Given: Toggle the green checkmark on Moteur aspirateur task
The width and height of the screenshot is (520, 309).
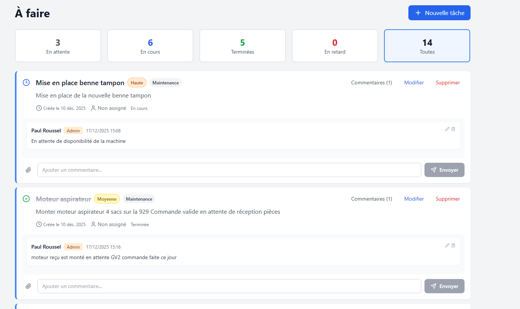Looking at the screenshot, I should click(26, 199).
